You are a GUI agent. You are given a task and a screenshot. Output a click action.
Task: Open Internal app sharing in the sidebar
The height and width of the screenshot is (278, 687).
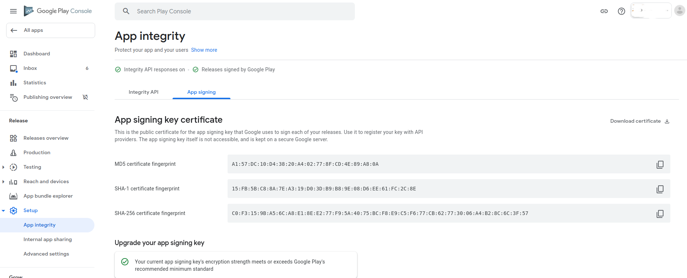47,239
